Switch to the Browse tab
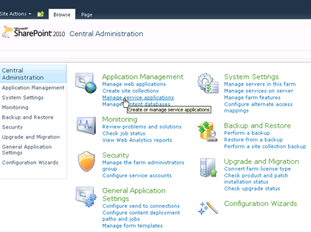 pyautogui.click(x=61, y=15)
